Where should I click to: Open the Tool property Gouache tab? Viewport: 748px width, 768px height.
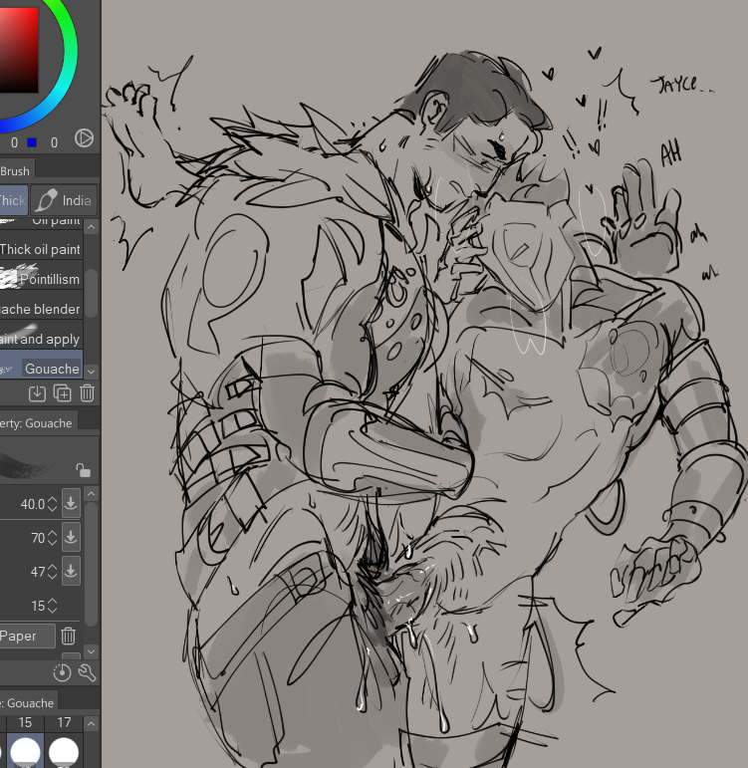[37, 422]
